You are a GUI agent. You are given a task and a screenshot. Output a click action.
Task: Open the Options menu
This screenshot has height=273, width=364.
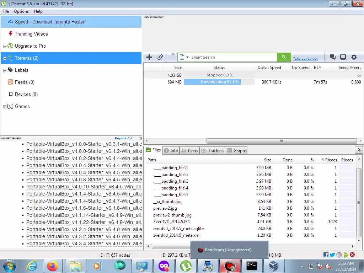point(21,11)
